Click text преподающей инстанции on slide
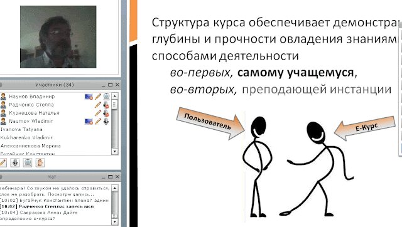The width and height of the screenshot is (402, 227). pyautogui.click(x=317, y=90)
